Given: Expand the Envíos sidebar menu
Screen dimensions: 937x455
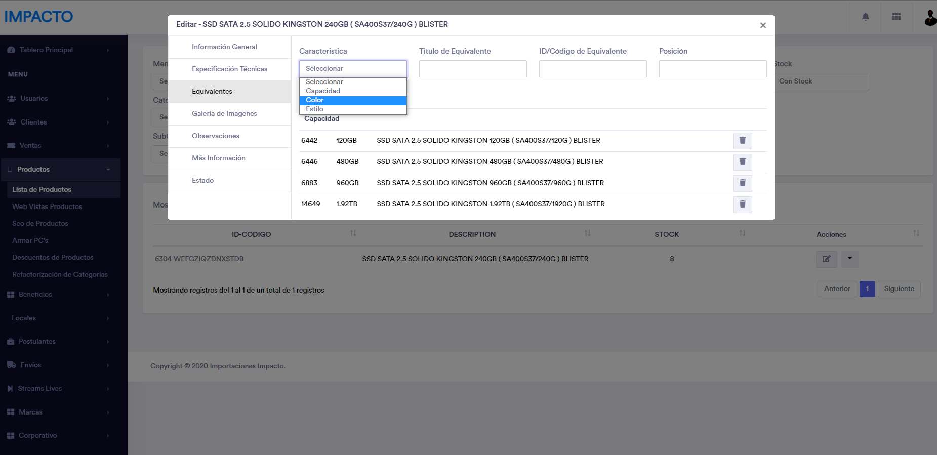Looking at the screenshot, I should (60, 365).
